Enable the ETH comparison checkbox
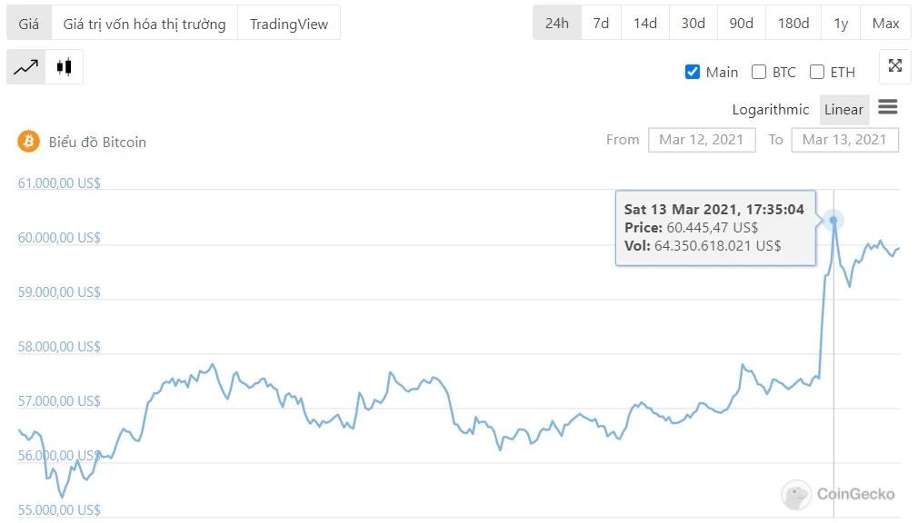This screenshot has width=918, height=523. [x=817, y=72]
